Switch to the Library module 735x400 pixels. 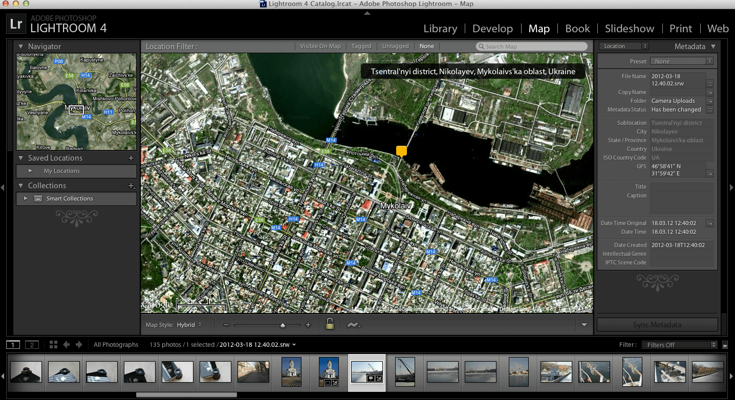click(x=440, y=29)
